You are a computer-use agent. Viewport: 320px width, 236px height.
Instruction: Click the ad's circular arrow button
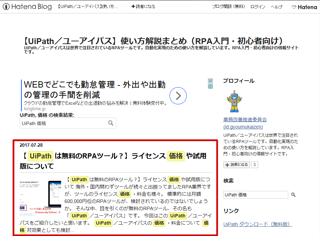tap(178, 96)
